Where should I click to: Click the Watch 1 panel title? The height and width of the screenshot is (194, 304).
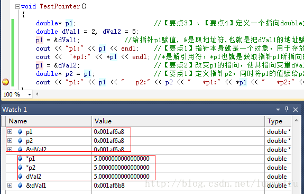point(15,110)
